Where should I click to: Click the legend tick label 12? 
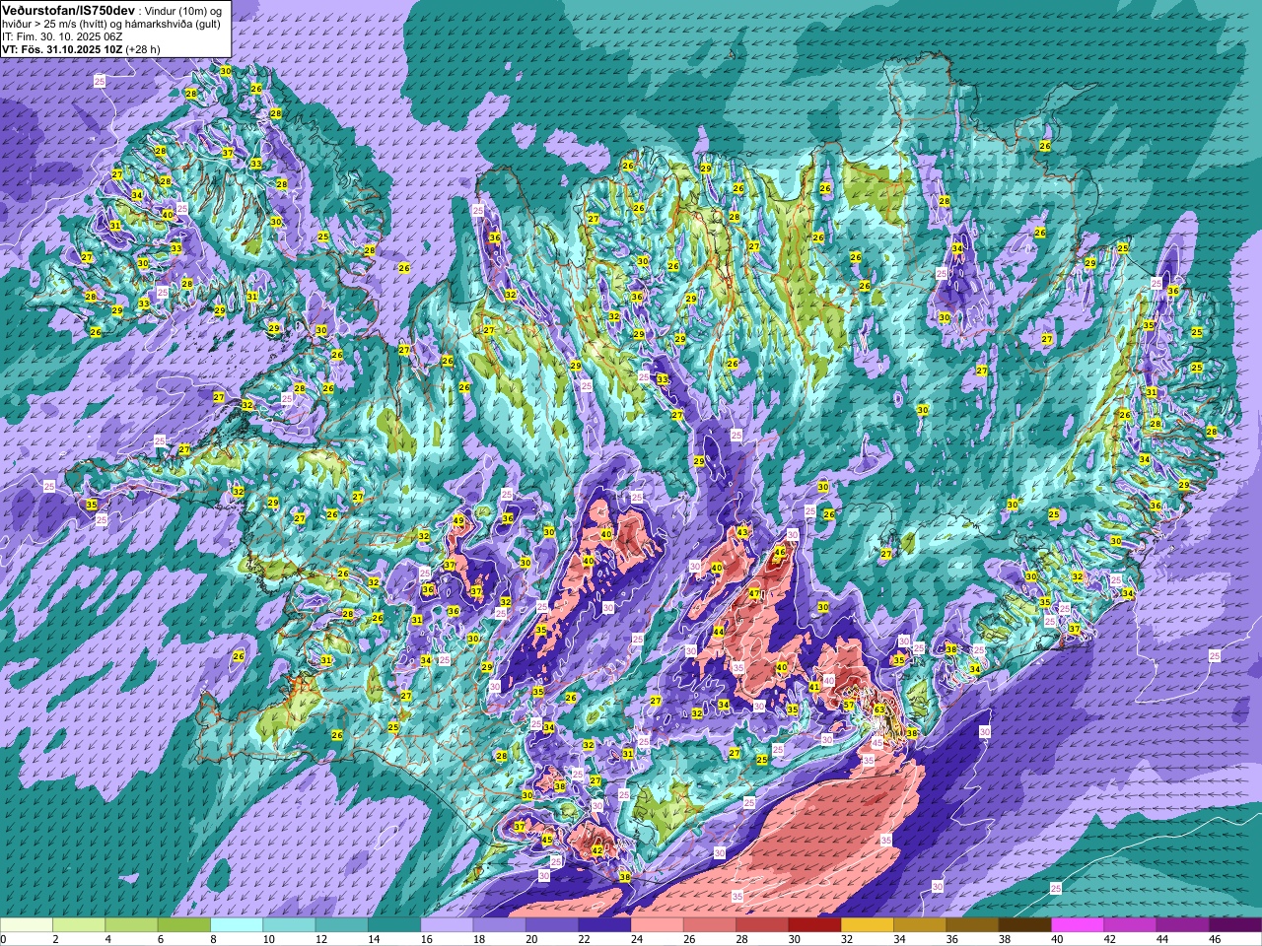(320, 940)
